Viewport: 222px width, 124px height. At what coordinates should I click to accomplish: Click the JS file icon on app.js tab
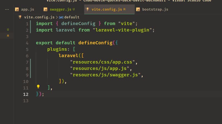17,9
